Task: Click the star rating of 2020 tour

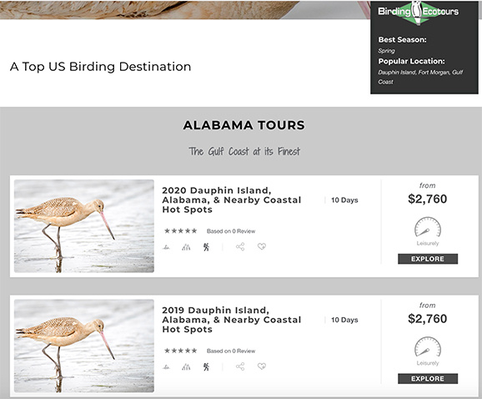Action: [x=180, y=230]
